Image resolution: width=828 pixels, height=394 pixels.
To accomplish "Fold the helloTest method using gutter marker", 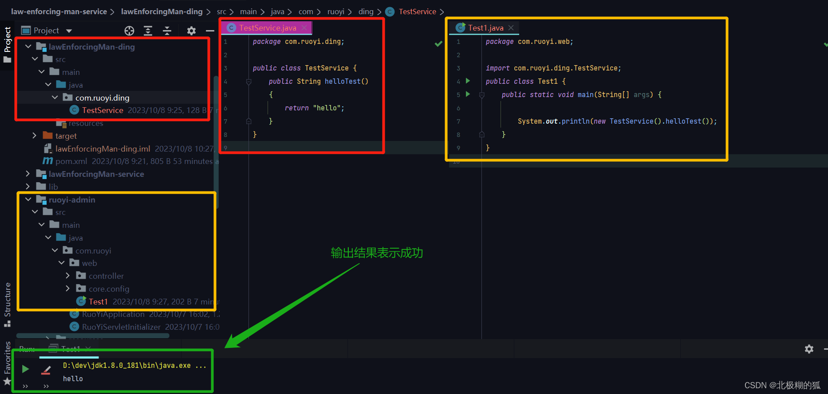I will point(248,82).
